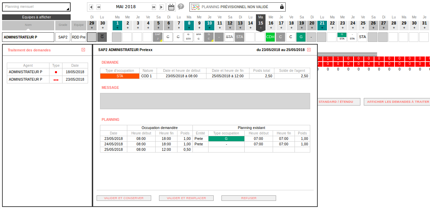Image resolution: width=430 pixels, height=209 pixels.
Task: Click the Standard / Étendu button
Action: 339,102
